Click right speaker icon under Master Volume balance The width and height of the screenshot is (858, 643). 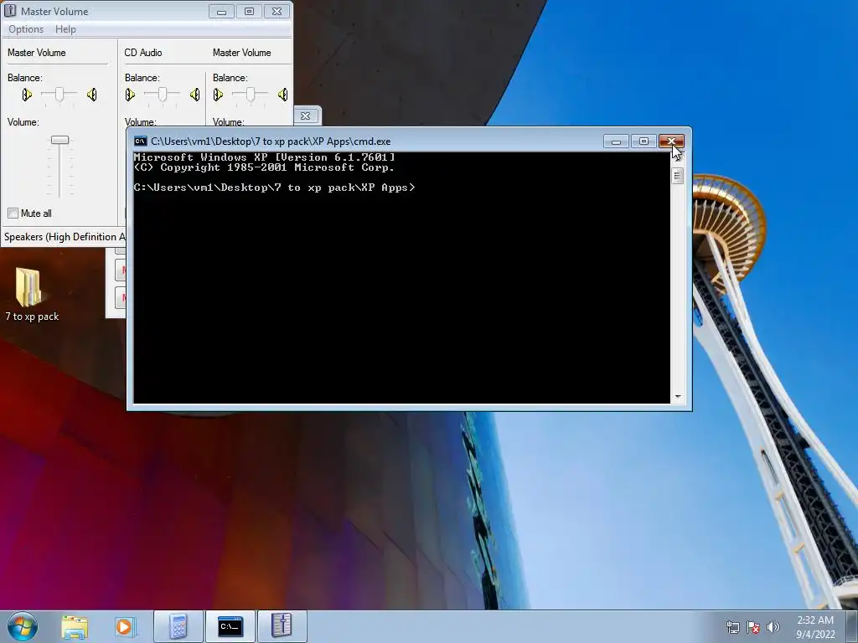92,95
